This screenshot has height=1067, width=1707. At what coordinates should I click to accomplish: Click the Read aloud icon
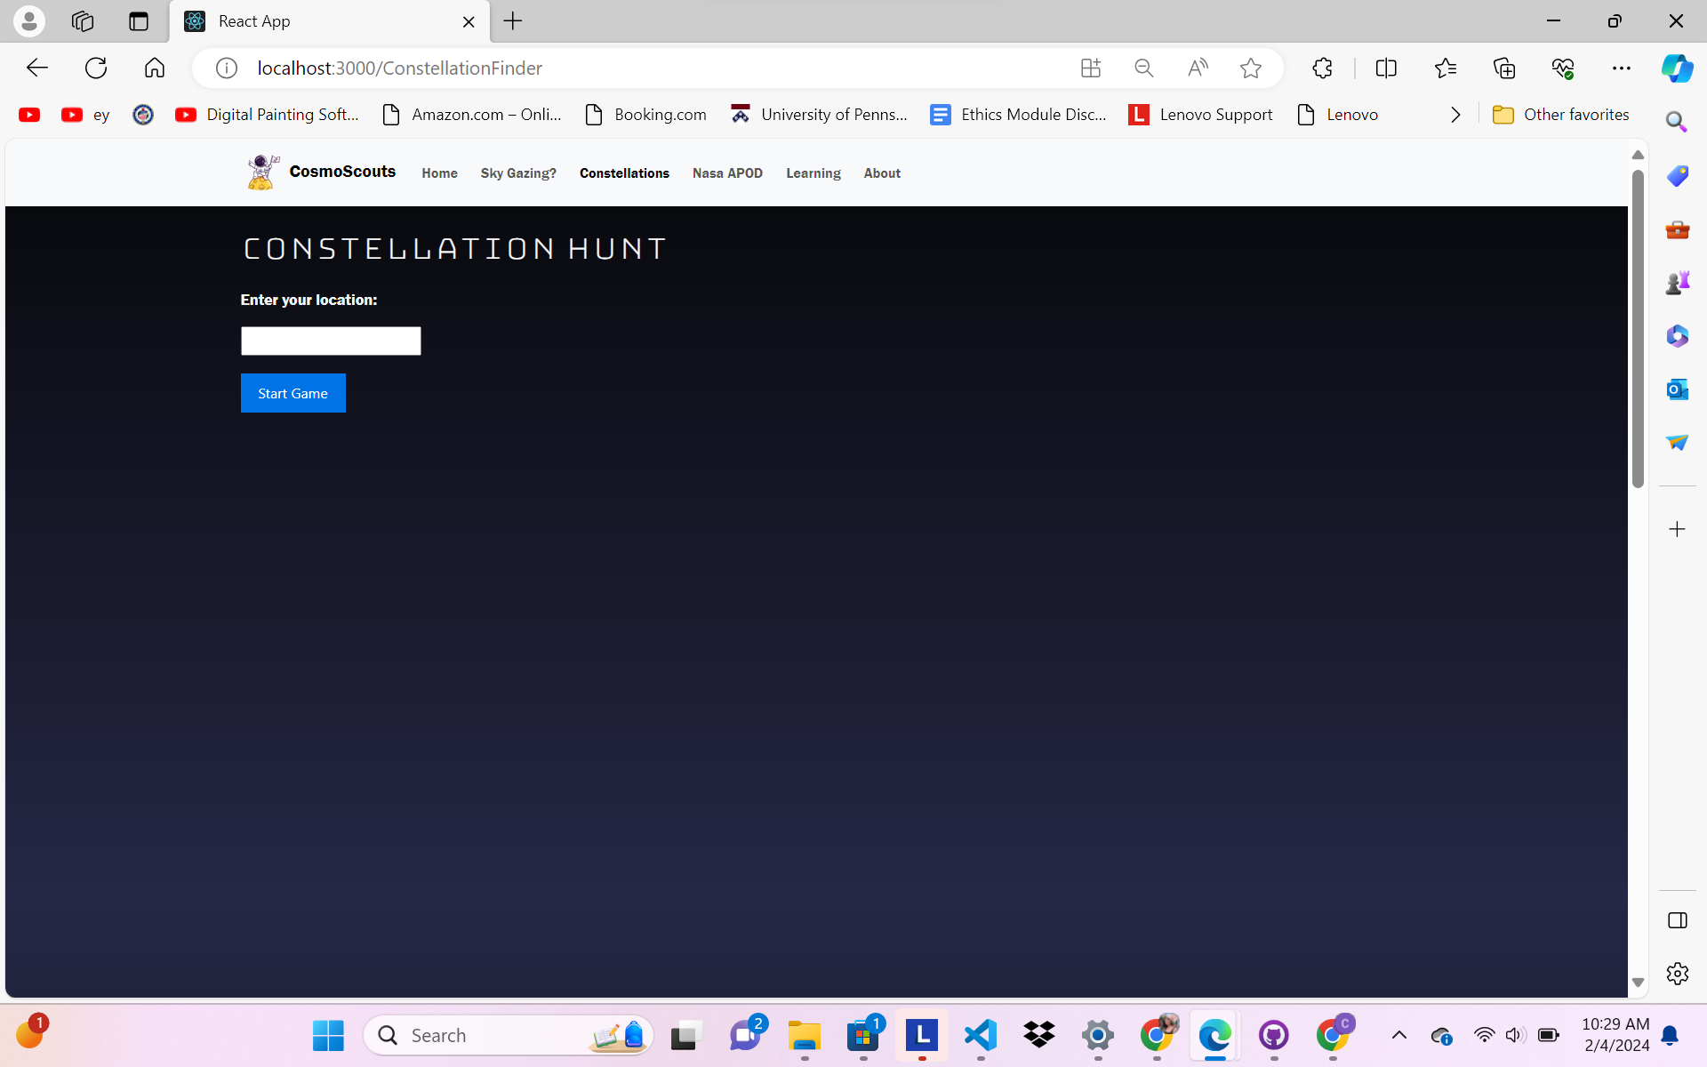(x=1198, y=68)
